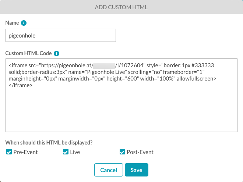
Task: Click the Pre-Event label text
Action: pos(25,152)
